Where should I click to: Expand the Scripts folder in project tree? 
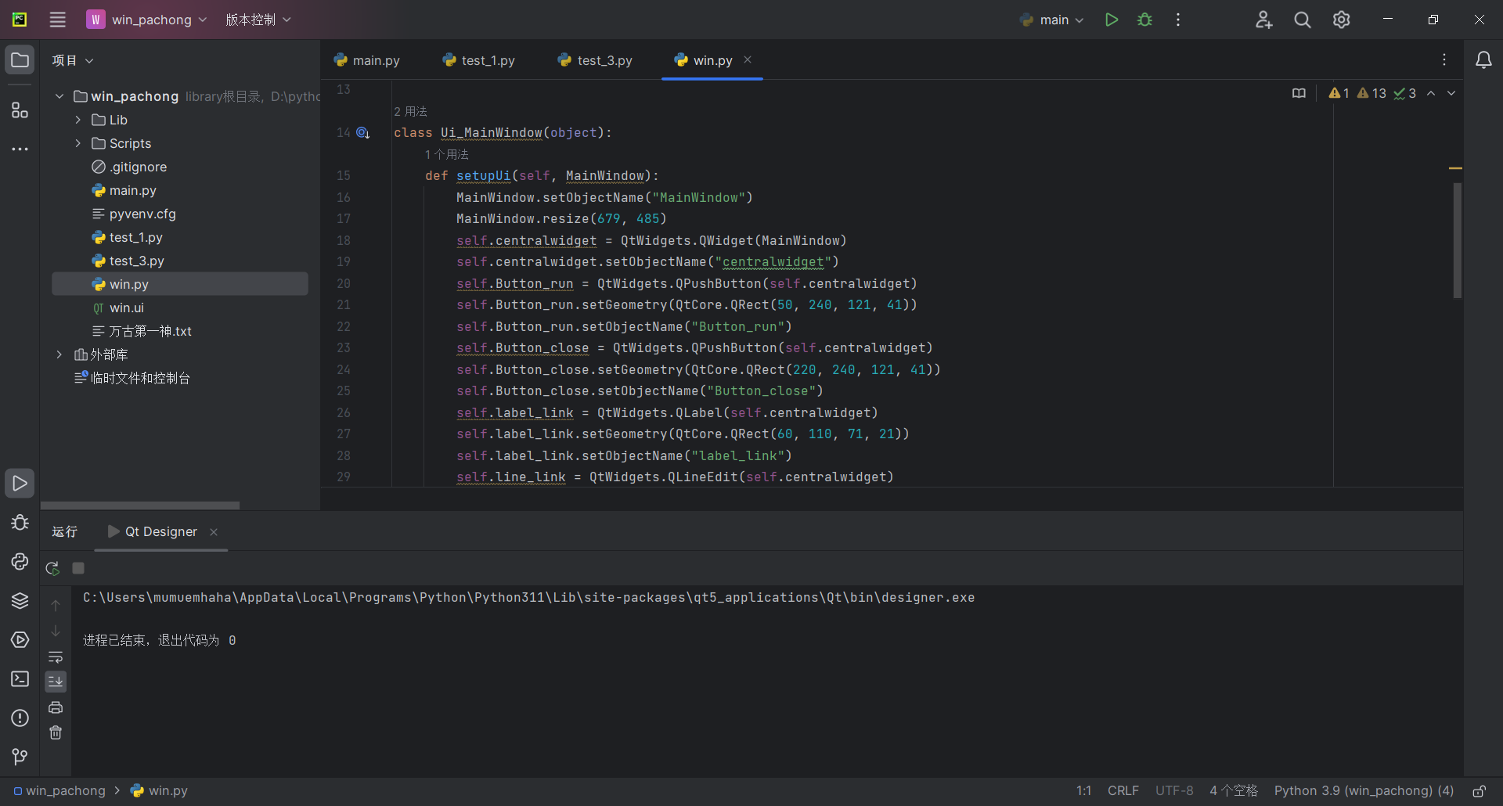coord(78,143)
